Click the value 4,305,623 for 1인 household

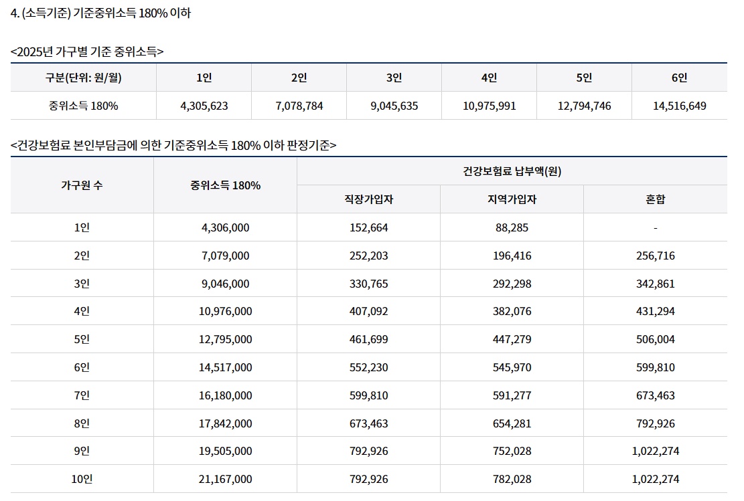click(203, 105)
